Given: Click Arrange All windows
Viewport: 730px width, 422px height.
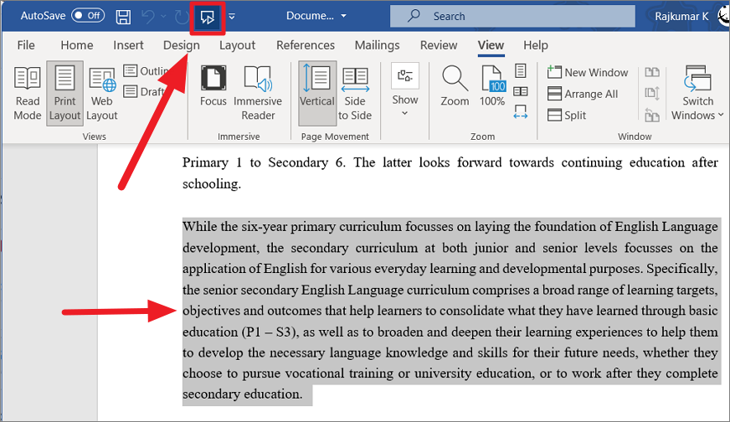Looking at the screenshot, I should pyautogui.click(x=583, y=94).
